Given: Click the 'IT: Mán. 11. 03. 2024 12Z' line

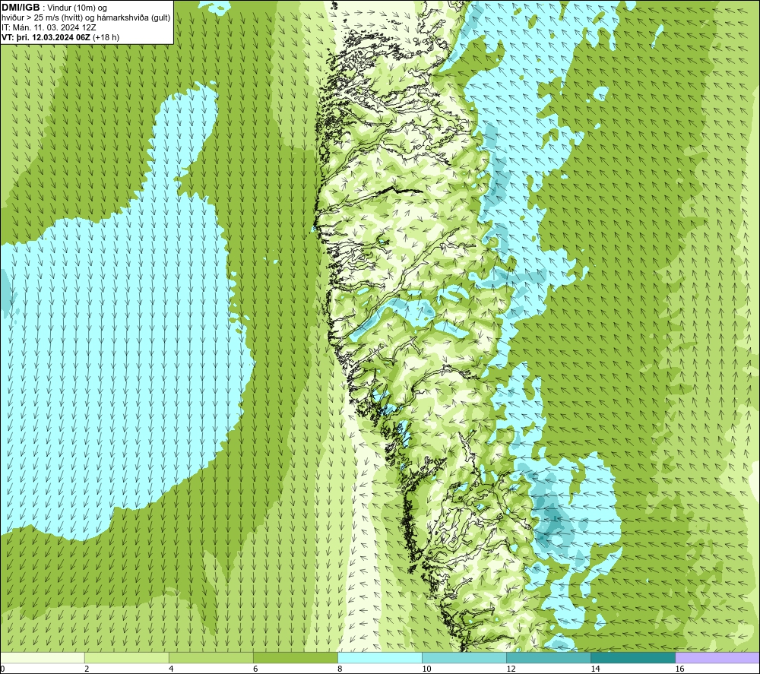Looking at the screenshot, I should [x=49, y=27].
